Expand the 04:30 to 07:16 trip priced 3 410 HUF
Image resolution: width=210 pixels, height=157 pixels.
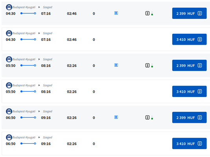click(106, 39)
